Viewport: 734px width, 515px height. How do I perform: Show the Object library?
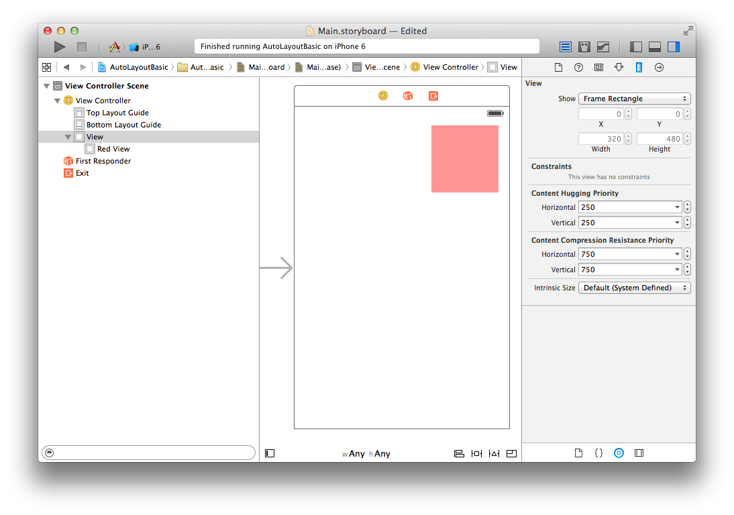pos(619,453)
